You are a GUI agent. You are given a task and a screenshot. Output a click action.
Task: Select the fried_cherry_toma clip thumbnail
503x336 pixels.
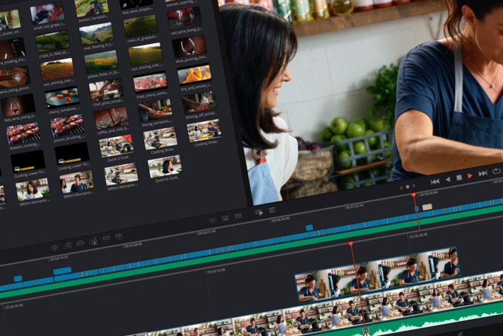[150, 82]
